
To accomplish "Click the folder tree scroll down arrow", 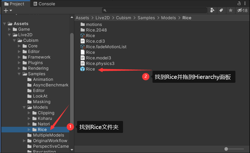I will 72,150.
